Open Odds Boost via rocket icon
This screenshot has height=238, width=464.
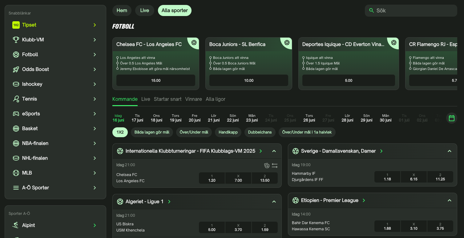[16, 69]
